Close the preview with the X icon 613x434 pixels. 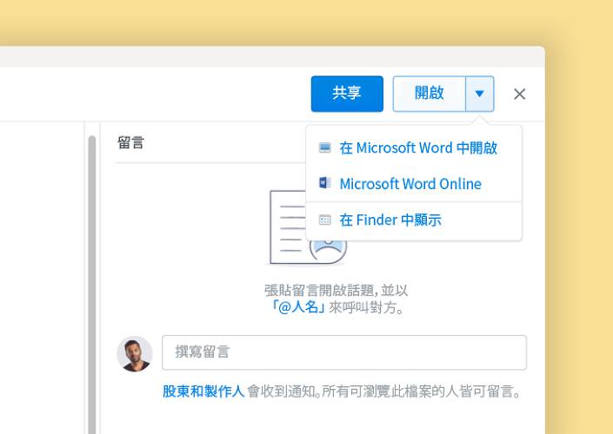click(520, 94)
